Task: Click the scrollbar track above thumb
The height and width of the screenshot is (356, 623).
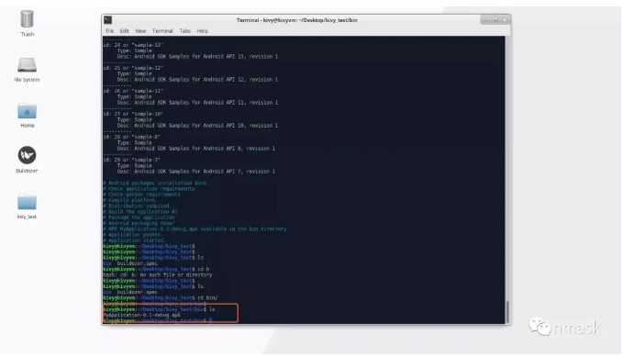Action: (x=507, y=169)
